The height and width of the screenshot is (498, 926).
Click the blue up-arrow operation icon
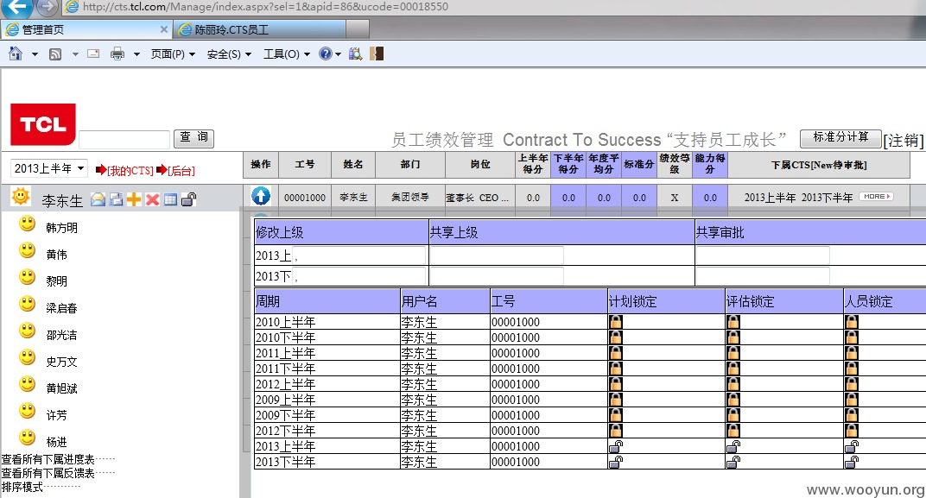click(261, 196)
